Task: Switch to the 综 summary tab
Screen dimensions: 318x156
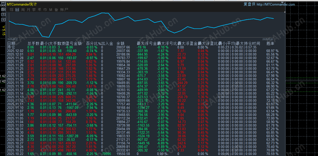Action: (11, 10)
